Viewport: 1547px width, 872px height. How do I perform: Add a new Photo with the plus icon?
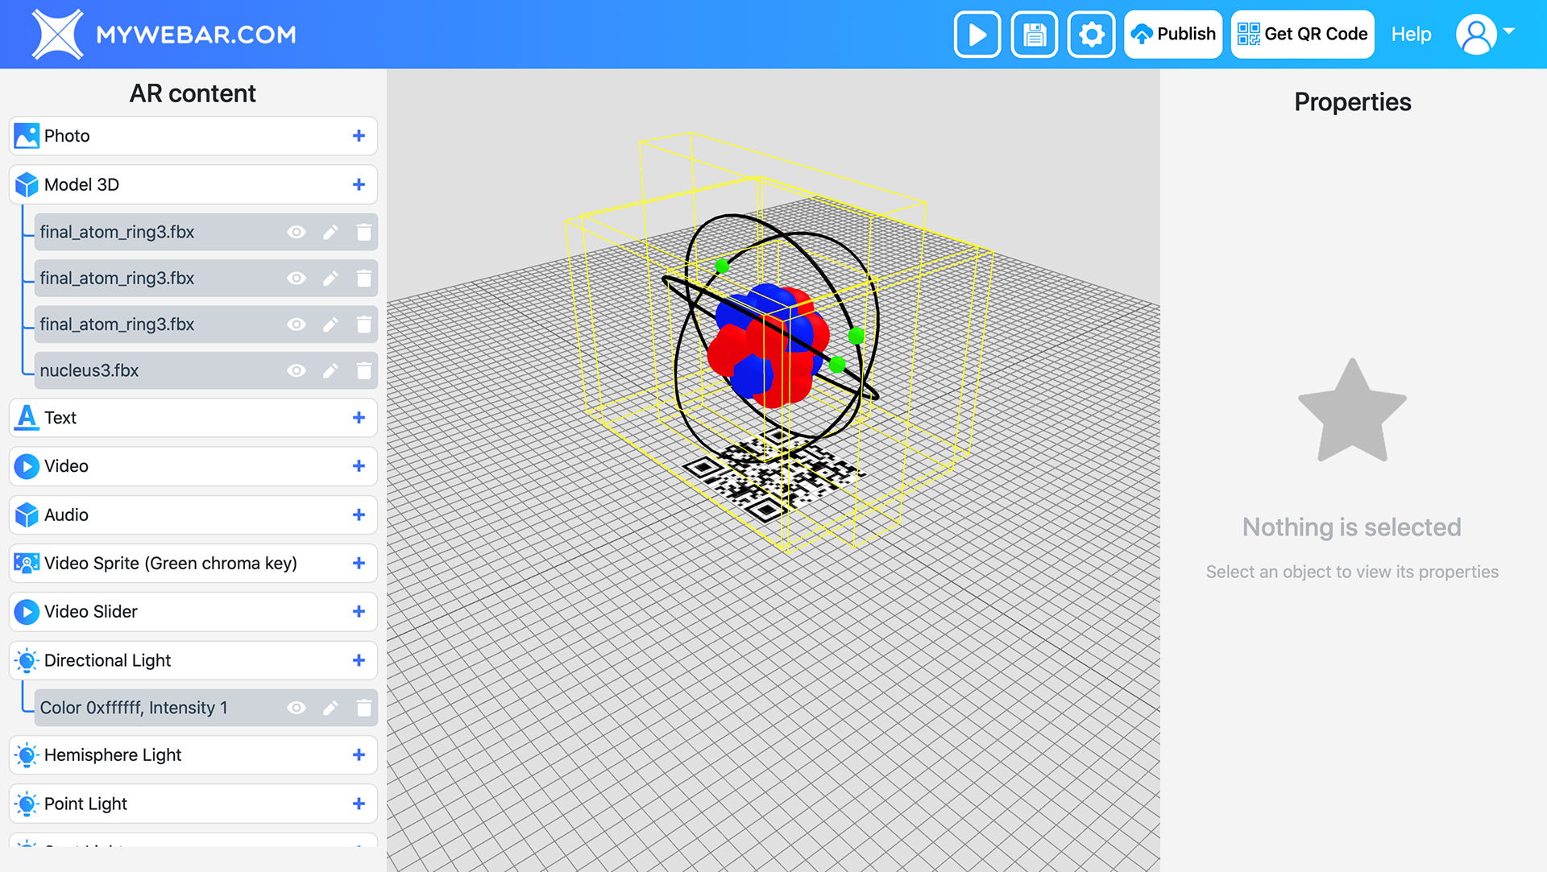pos(359,135)
